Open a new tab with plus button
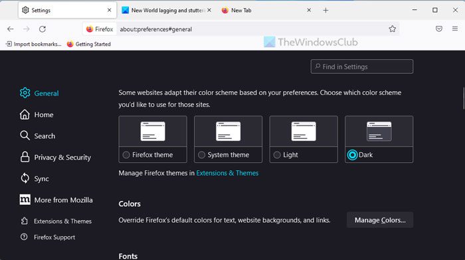This screenshot has width=465, height=260. click(x=325, y=11)
